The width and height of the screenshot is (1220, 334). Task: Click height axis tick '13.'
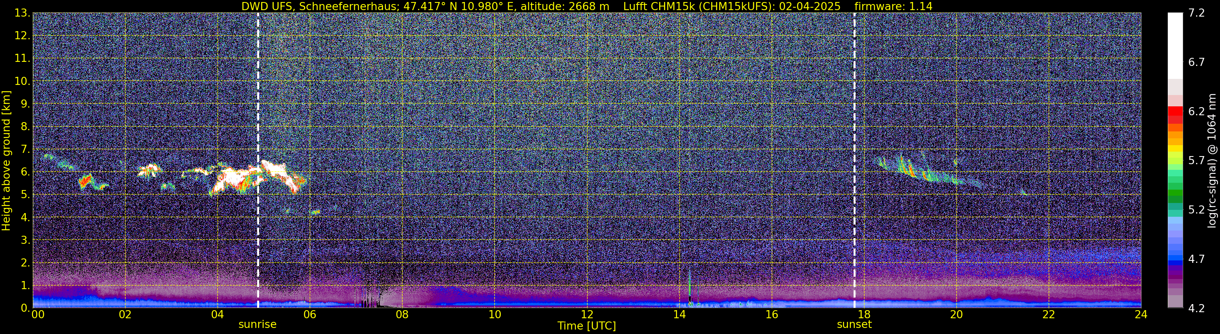[22, 13]
